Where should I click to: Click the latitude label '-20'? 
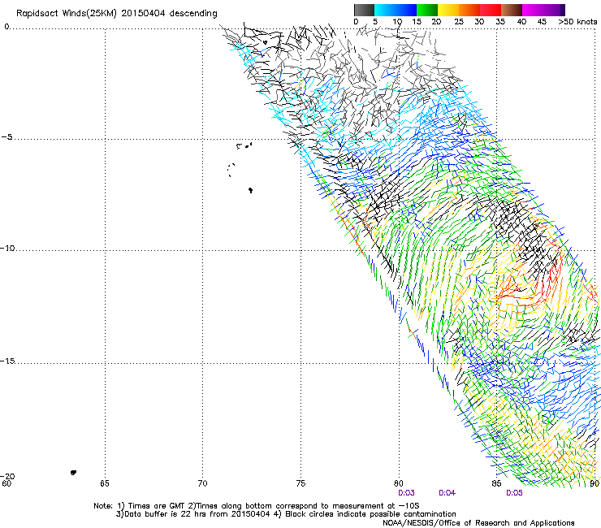coord(7,476)
